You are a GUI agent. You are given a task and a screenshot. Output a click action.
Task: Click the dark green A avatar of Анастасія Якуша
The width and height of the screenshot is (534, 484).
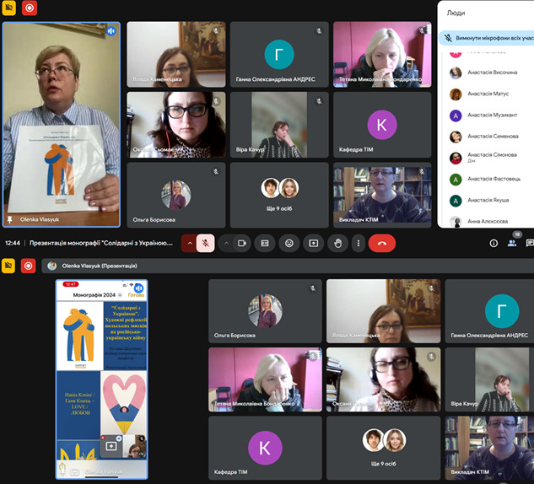click(456, 201)
